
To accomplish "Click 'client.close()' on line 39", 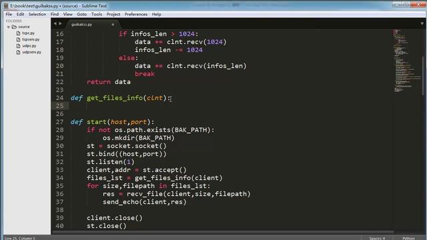I will (x=115, y=218).
